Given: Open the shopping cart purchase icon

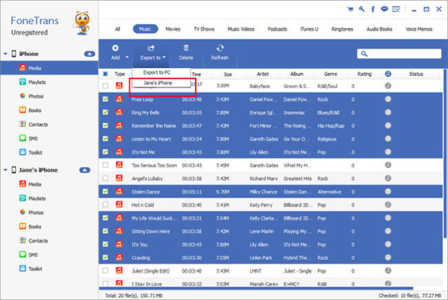Looking at the screenshot, I should click(x=349, y=10).
